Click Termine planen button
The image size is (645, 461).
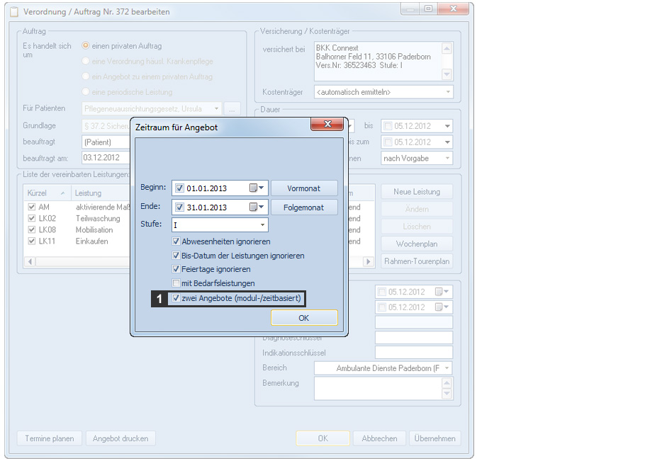[x=50, y=438]
